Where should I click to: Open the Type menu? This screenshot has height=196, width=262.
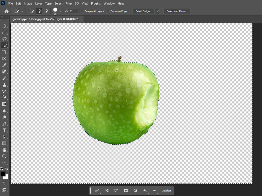(x=49, y=4)
